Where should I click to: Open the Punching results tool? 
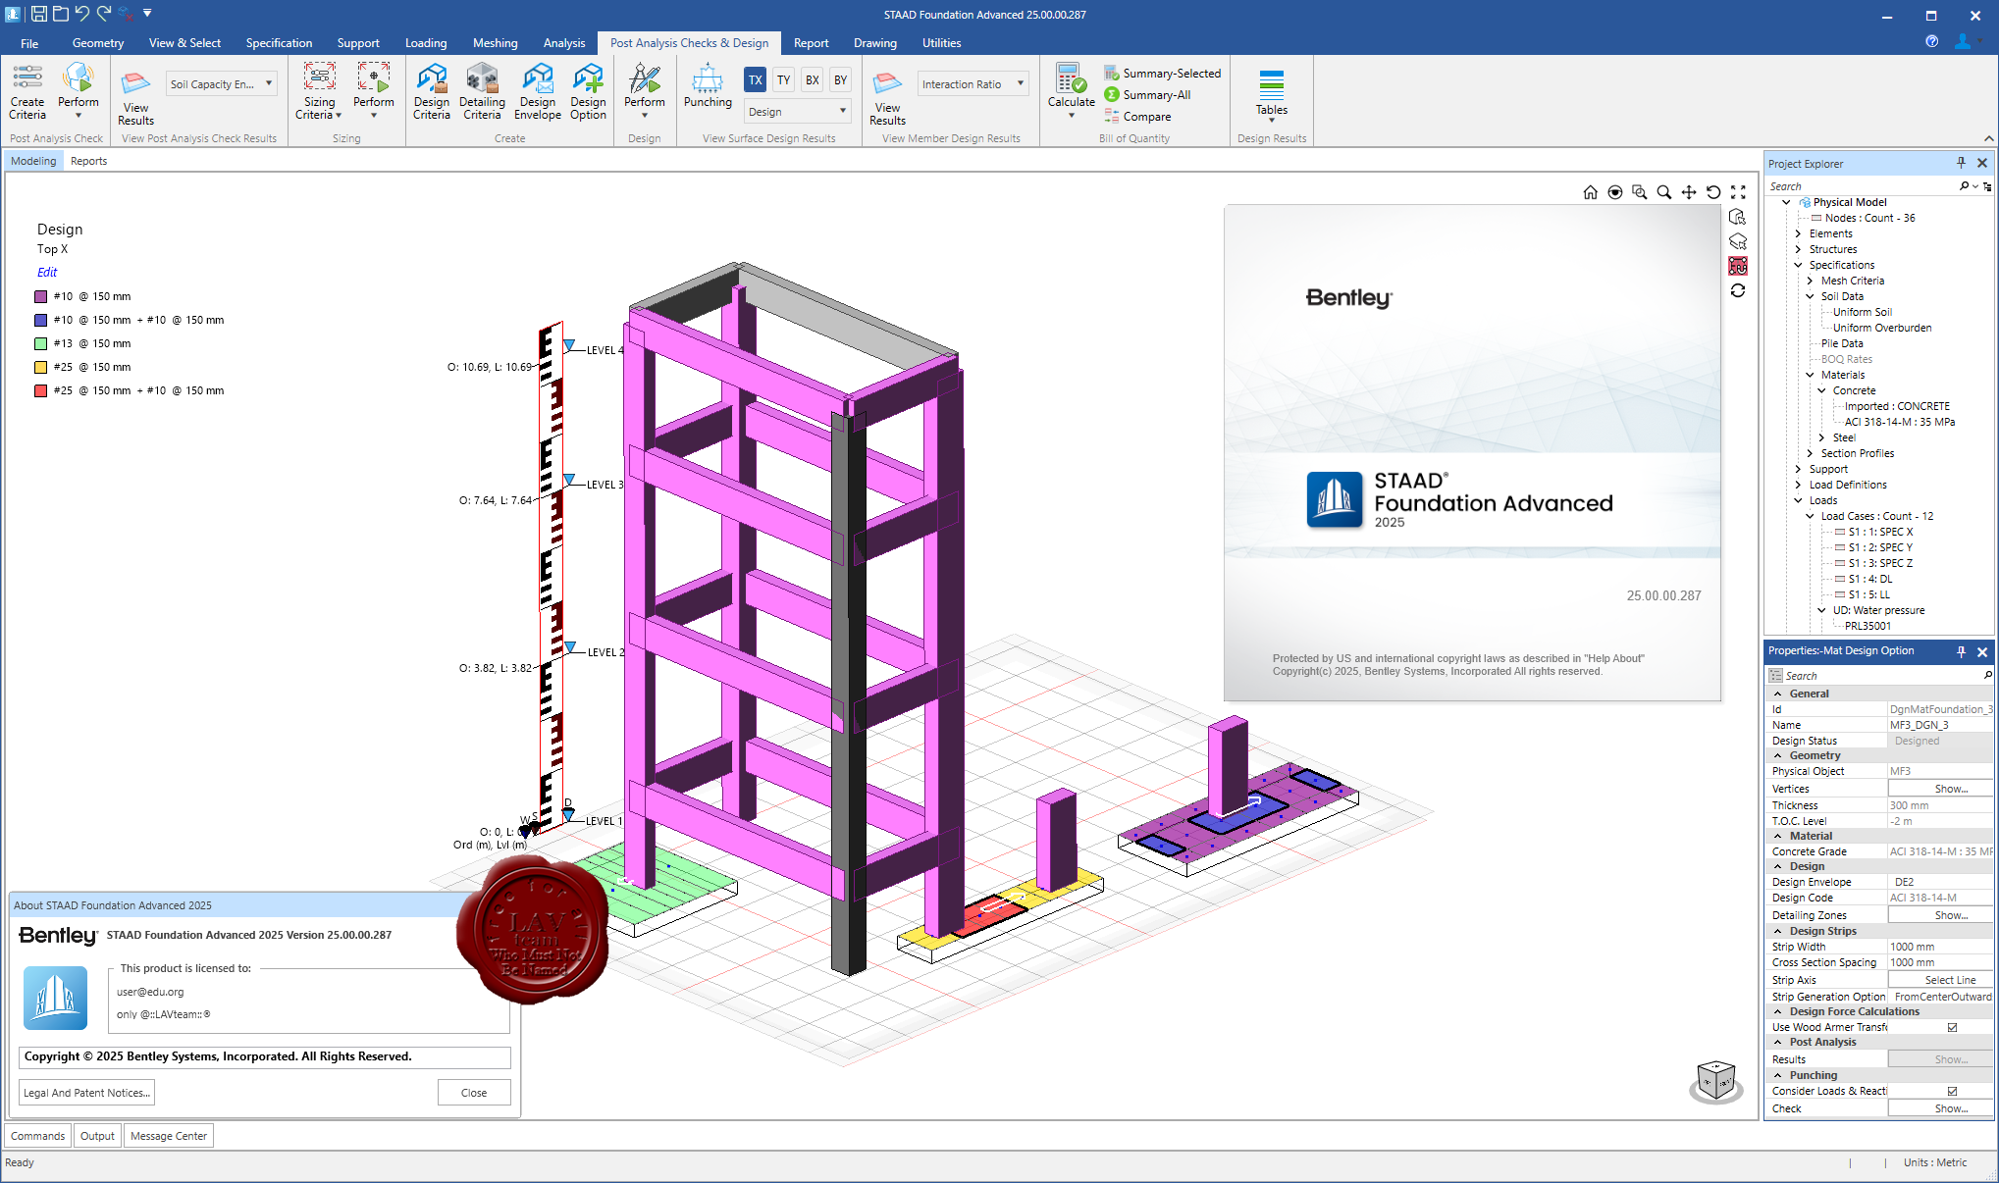(708, 86)
